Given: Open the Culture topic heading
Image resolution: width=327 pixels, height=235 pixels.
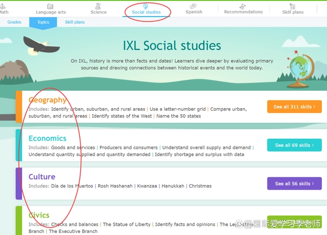Looking at the screenshot, I should coord(42,177).
